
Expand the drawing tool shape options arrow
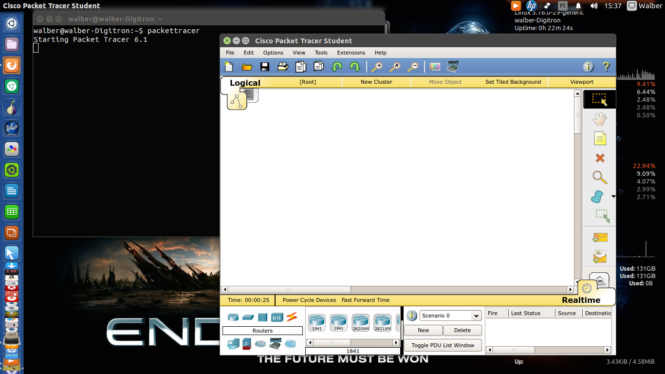(613, 197)
